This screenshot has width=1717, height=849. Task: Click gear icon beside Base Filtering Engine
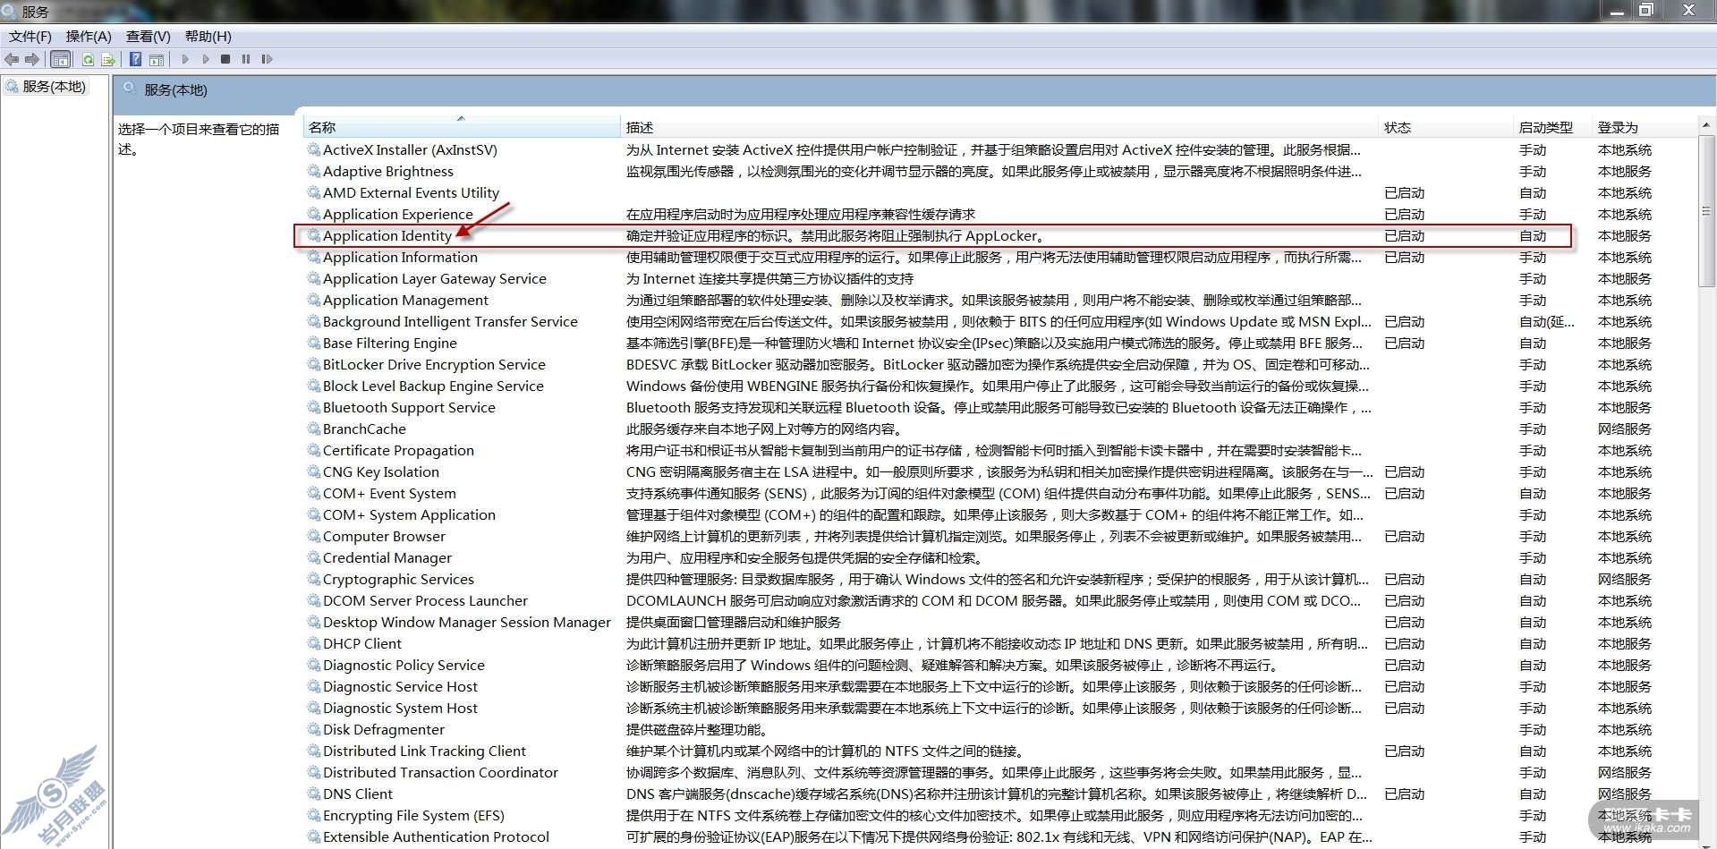[314, 343]
